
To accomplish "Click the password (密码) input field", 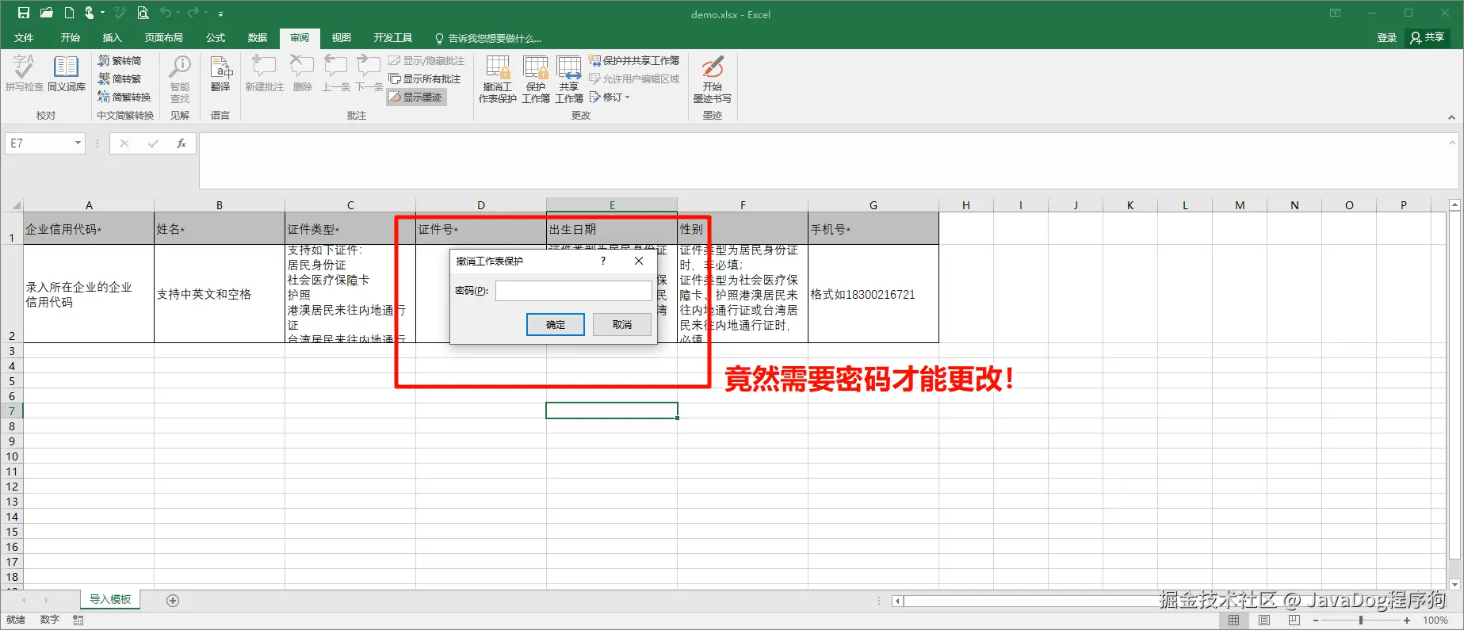I will click(574, 291).
